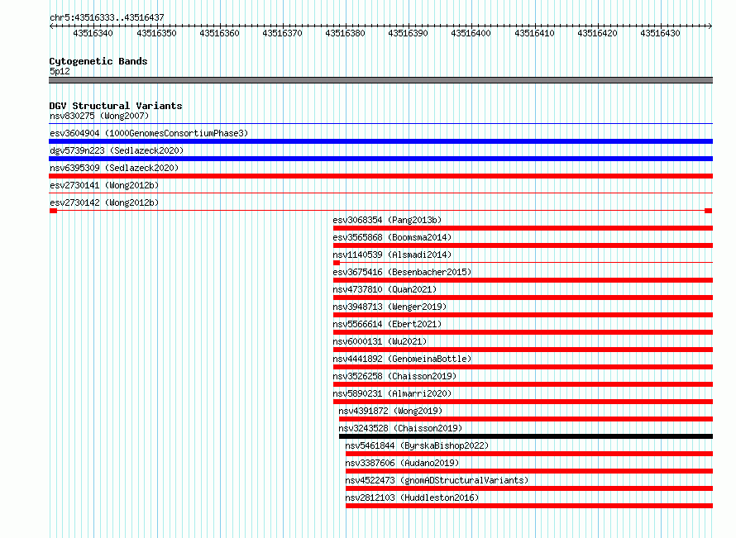This screenshot has width=736, height=538.
Task: Open esv3604904 (1000GenomesConsortiumPhase3) variant
Action: [149, 133]
